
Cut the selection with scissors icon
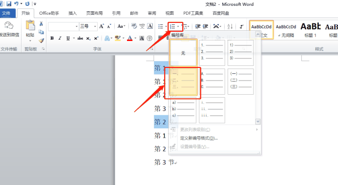pyautogui.click(x=41, y=23)
